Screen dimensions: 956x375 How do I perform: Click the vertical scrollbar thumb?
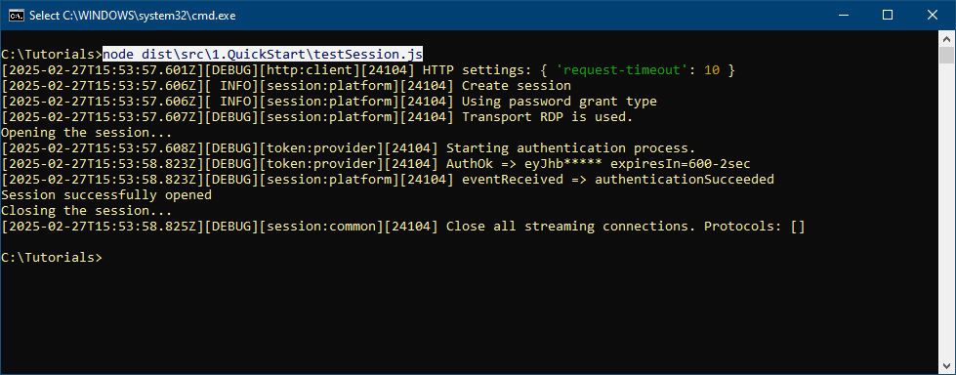click(x=946, y=55)
